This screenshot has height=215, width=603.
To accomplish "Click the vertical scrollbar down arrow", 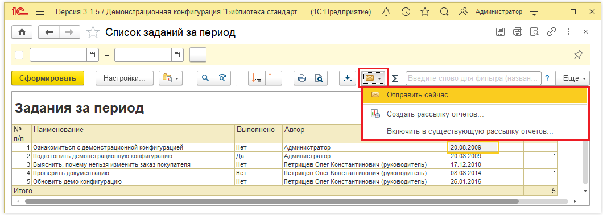I will 585,191.
